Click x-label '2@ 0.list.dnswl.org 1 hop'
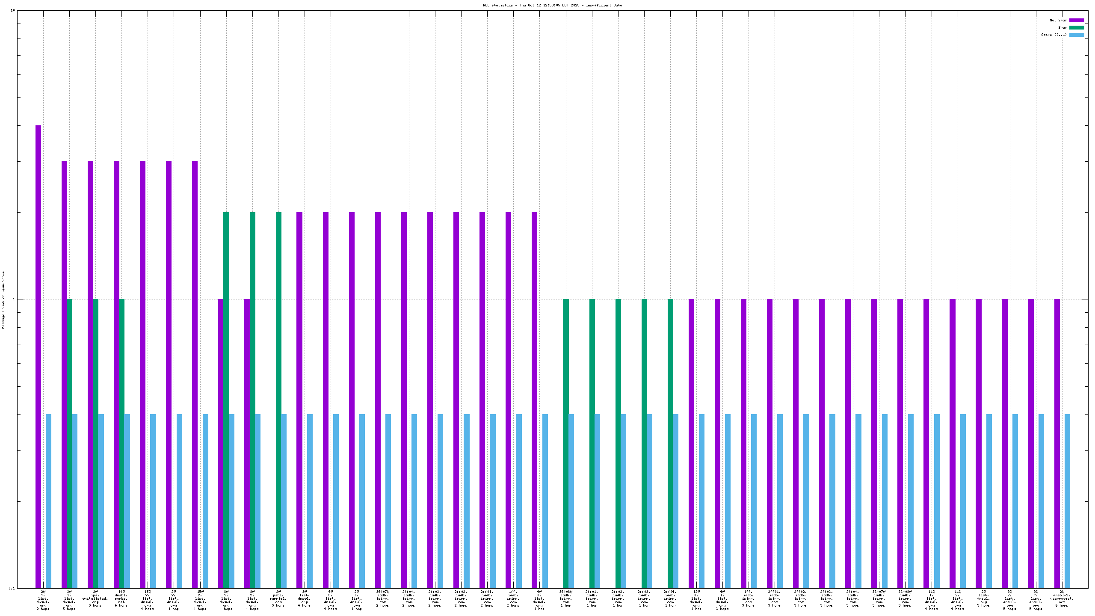 pos(357,600)
